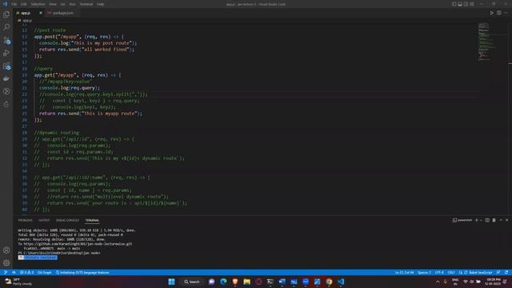Select the powershell terminal profile label
The height and width of the screenshot is (288, 512).
(x=462, y=221)
